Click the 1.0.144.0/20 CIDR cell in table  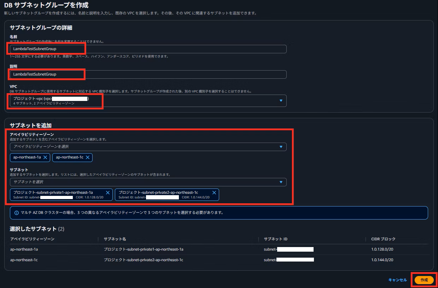tap(382, 260)
